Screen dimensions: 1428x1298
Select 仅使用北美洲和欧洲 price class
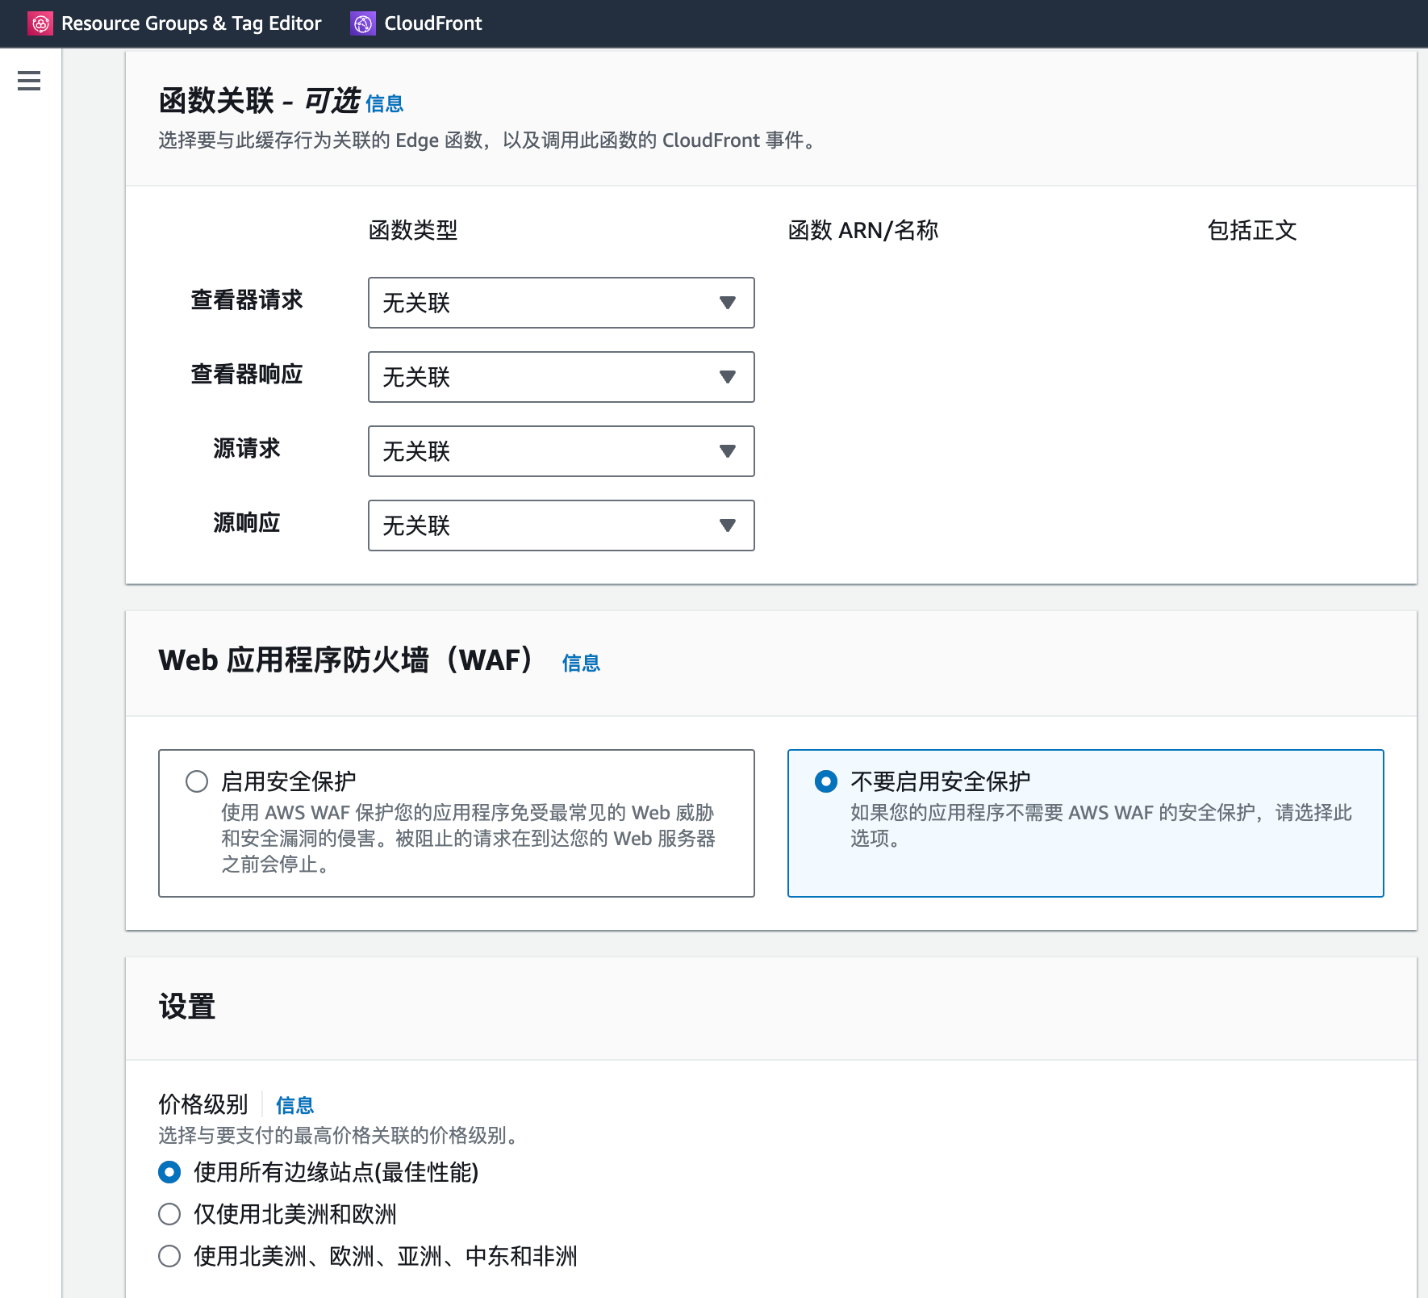point(169,1214)
